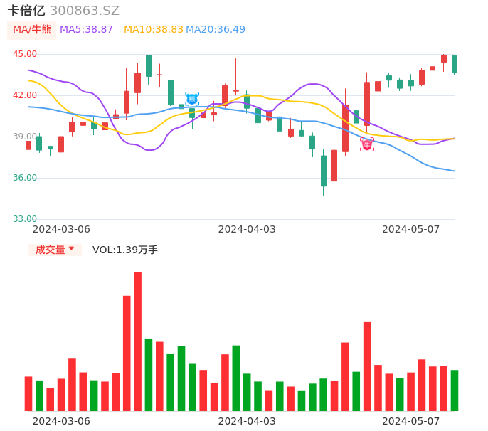This screenshot has height=431, width=488.
Task: Click the last green volume bar on the right
Action: coord(455,390)
